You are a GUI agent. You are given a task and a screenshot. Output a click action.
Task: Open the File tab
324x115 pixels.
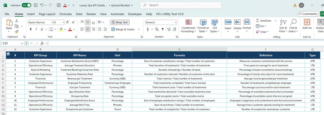[7, 14]
